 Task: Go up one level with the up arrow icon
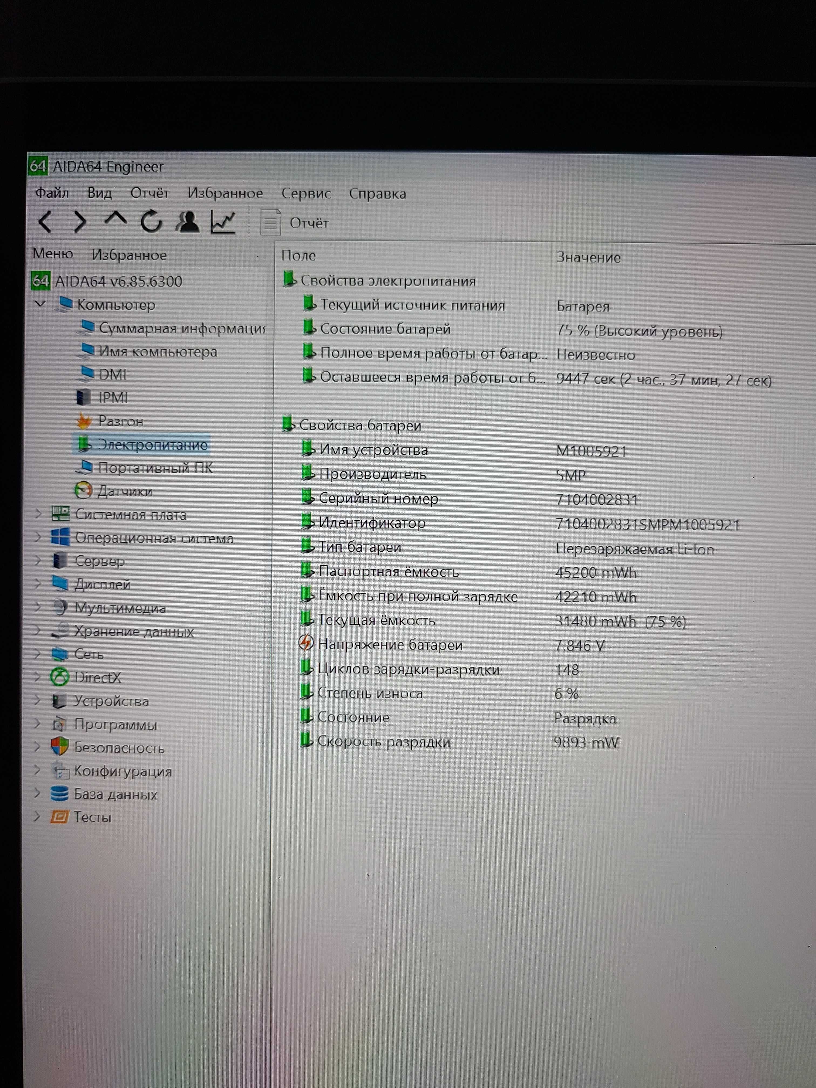coord(115,219)
